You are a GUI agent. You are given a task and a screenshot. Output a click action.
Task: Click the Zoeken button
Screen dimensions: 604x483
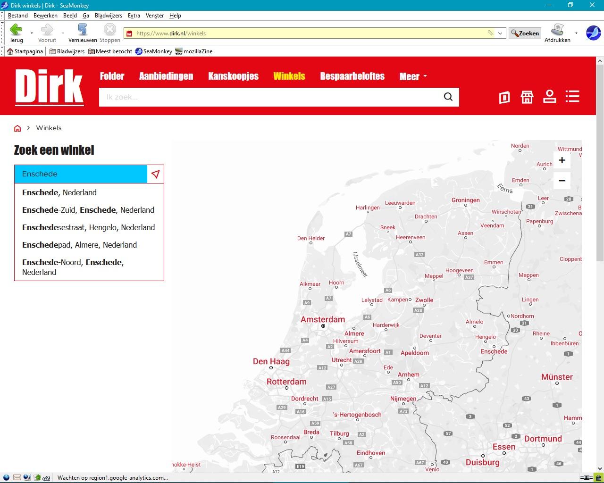(x=524, y=33)
